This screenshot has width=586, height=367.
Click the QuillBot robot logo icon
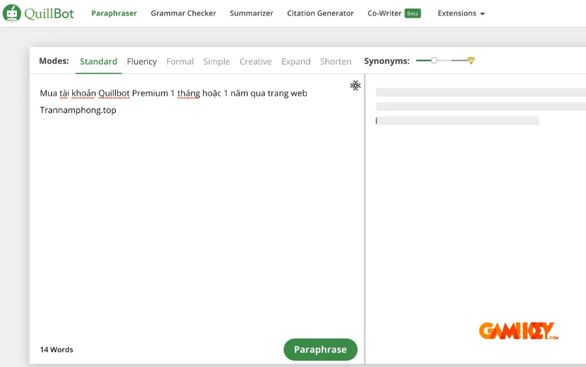pos(12,13)
